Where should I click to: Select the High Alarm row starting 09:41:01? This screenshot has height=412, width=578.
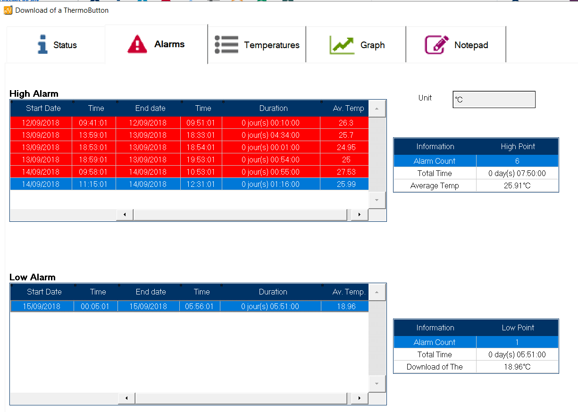142,123
